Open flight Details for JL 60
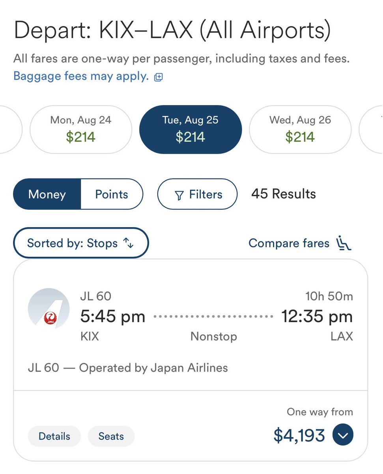Screen dimensions: 383x474 pos(54,436)
